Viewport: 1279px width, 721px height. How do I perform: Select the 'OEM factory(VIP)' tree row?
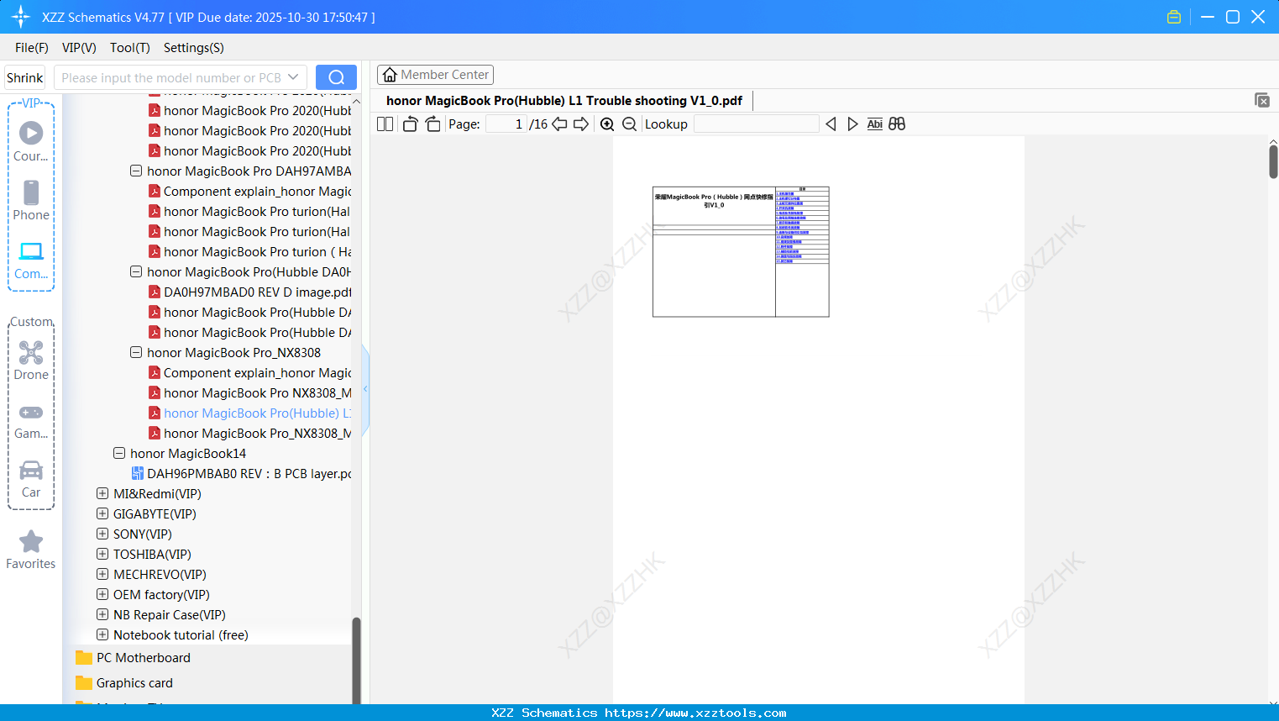pyautogui.click(x=161, y=595)
